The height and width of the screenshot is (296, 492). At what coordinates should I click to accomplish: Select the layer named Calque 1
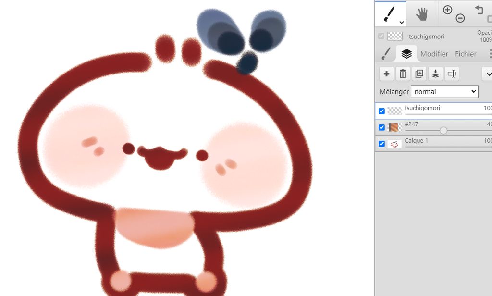tap(417, 141)
